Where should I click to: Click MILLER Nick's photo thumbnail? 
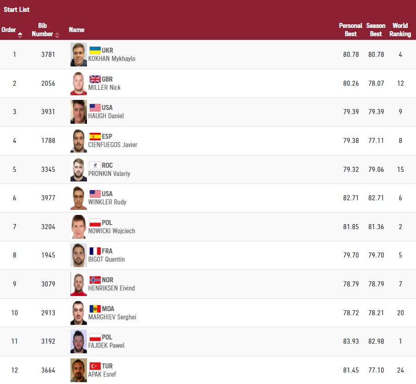(79, 83)
